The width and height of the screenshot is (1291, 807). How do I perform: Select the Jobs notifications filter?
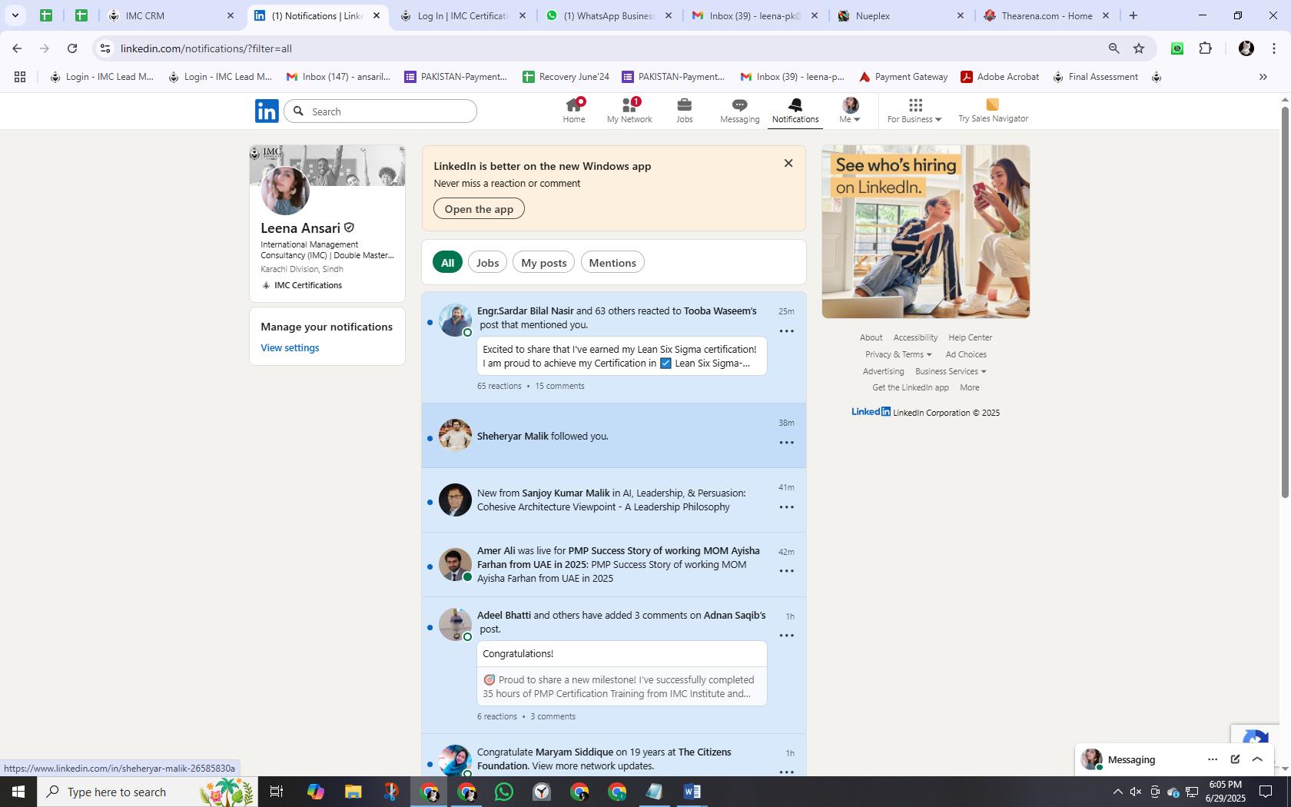click(x=487, y=262)
